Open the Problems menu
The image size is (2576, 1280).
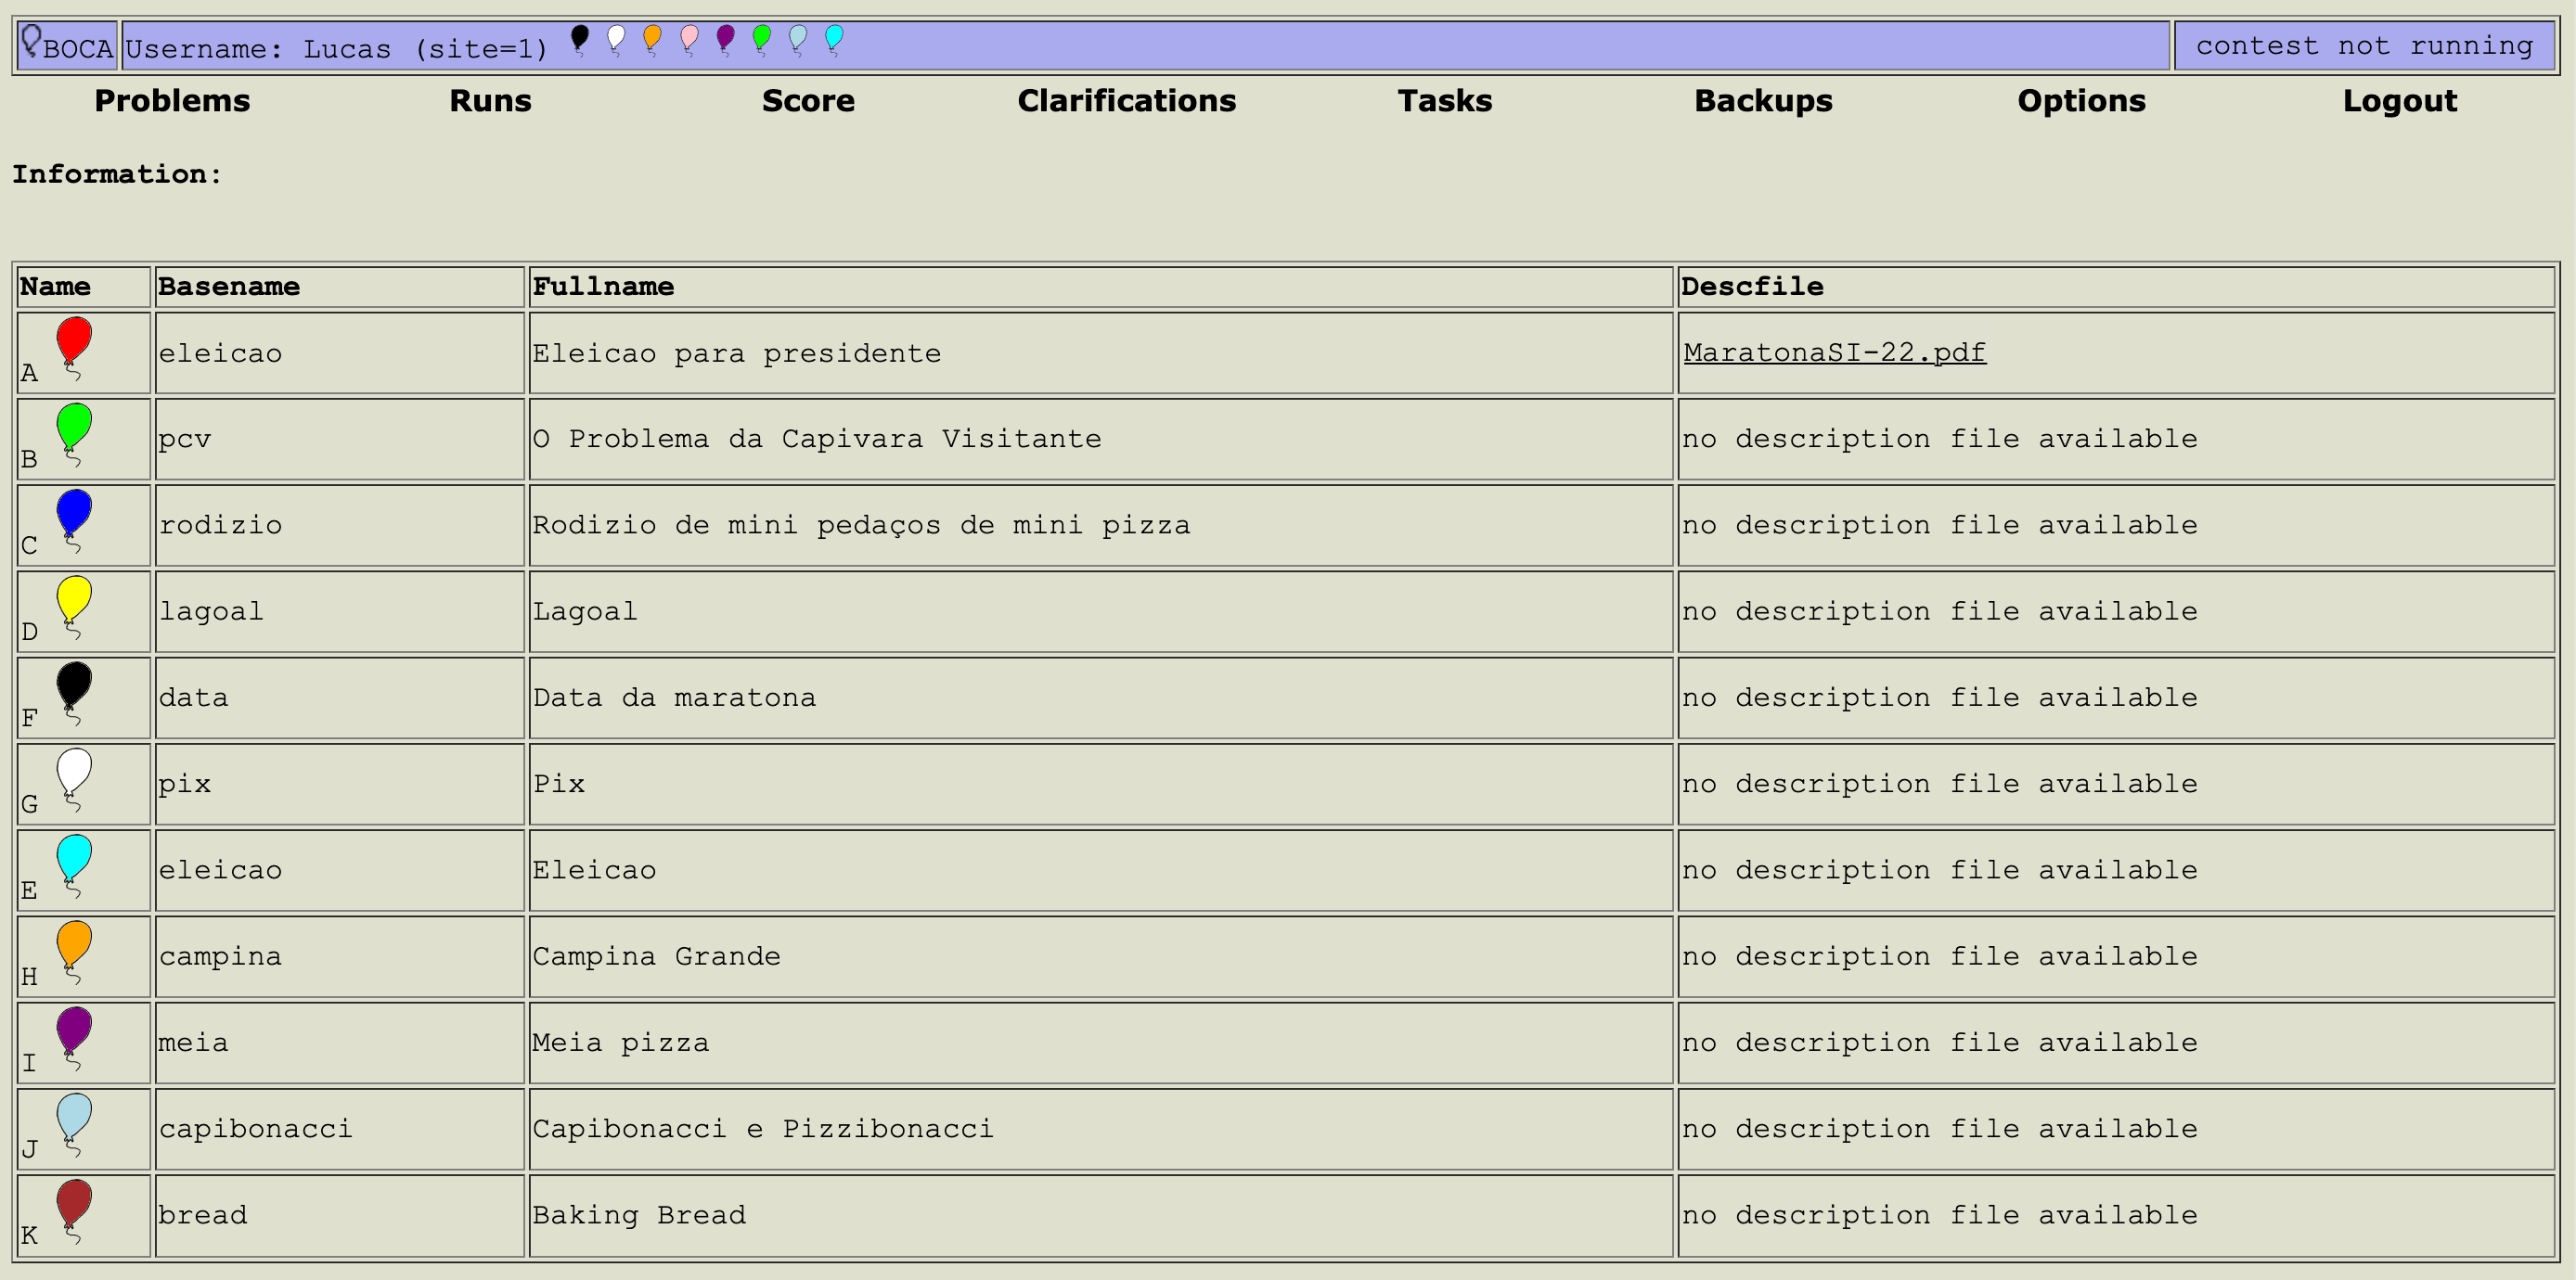click(x=172, y=101)
